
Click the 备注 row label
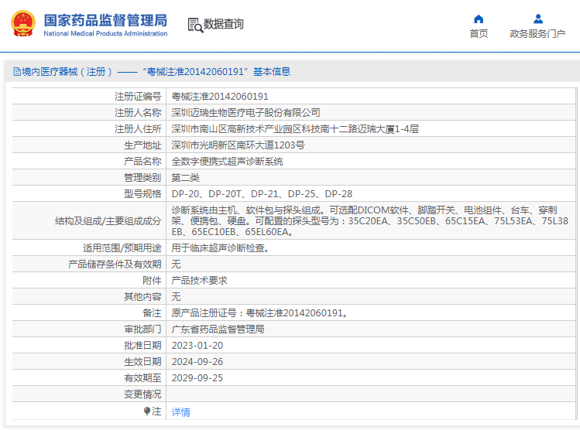pos(152,313)
